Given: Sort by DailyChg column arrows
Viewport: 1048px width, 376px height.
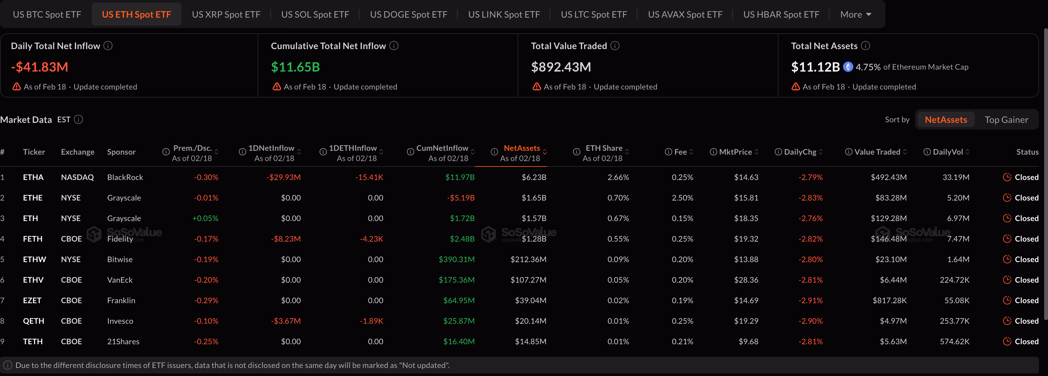Looking at the screenshot, I should pos(821,152).
